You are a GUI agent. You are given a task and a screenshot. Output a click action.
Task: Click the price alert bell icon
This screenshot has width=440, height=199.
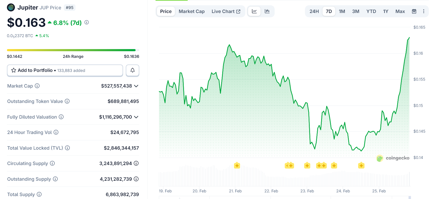(x=132, y=70)
